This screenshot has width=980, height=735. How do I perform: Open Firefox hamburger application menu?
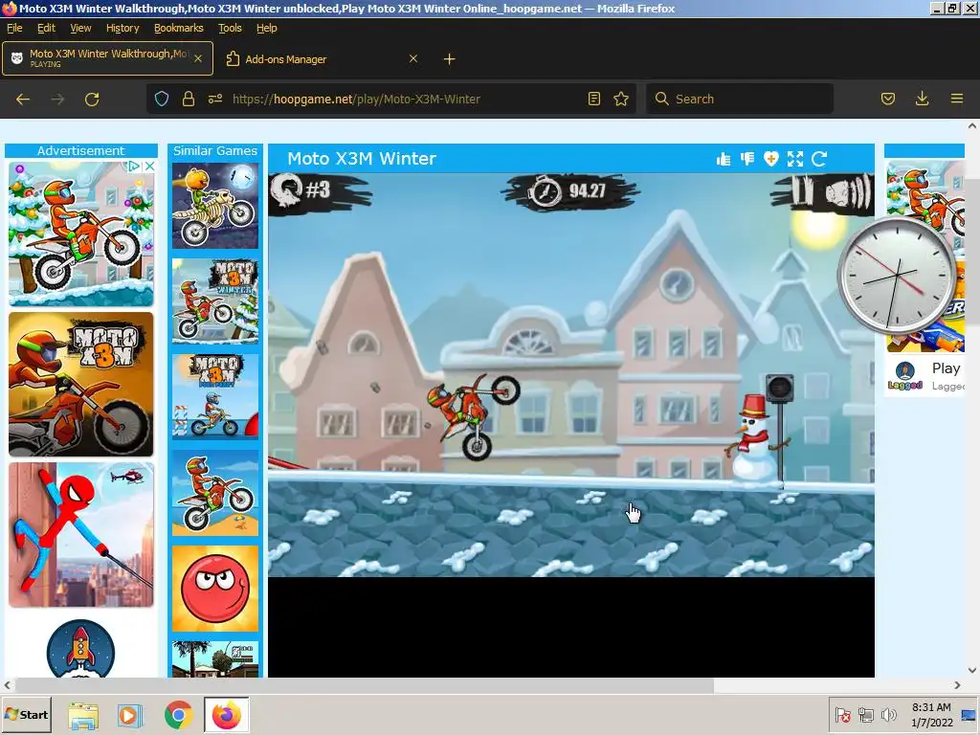tap(956, 99)
